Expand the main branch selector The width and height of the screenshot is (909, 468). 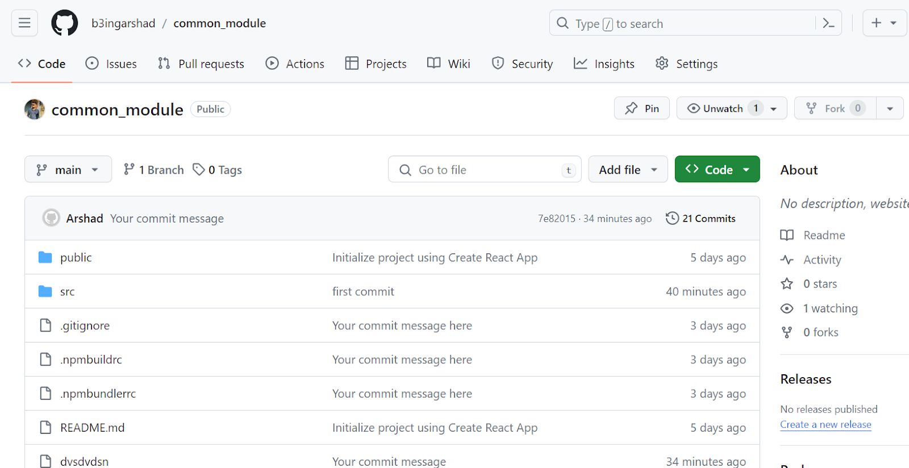point(68,170)
